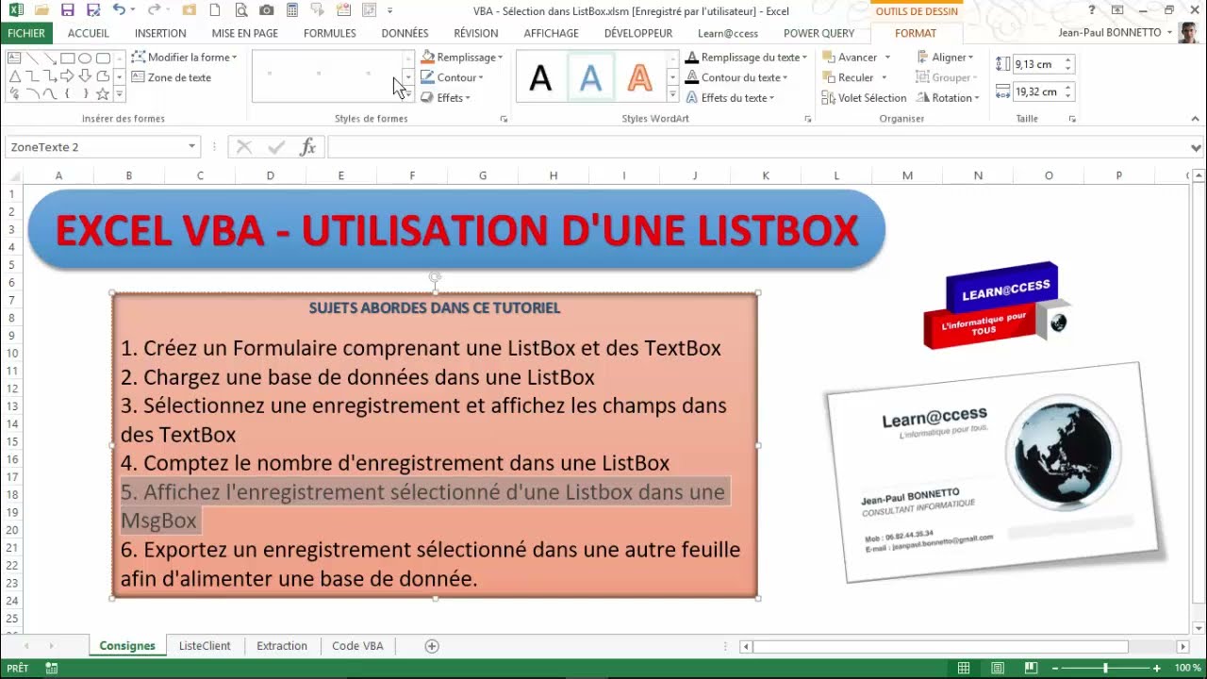Select the triangle shape in shapes gallery
Image resolution: width=1207 pixels, height=679 pixels.
[14, 76]
